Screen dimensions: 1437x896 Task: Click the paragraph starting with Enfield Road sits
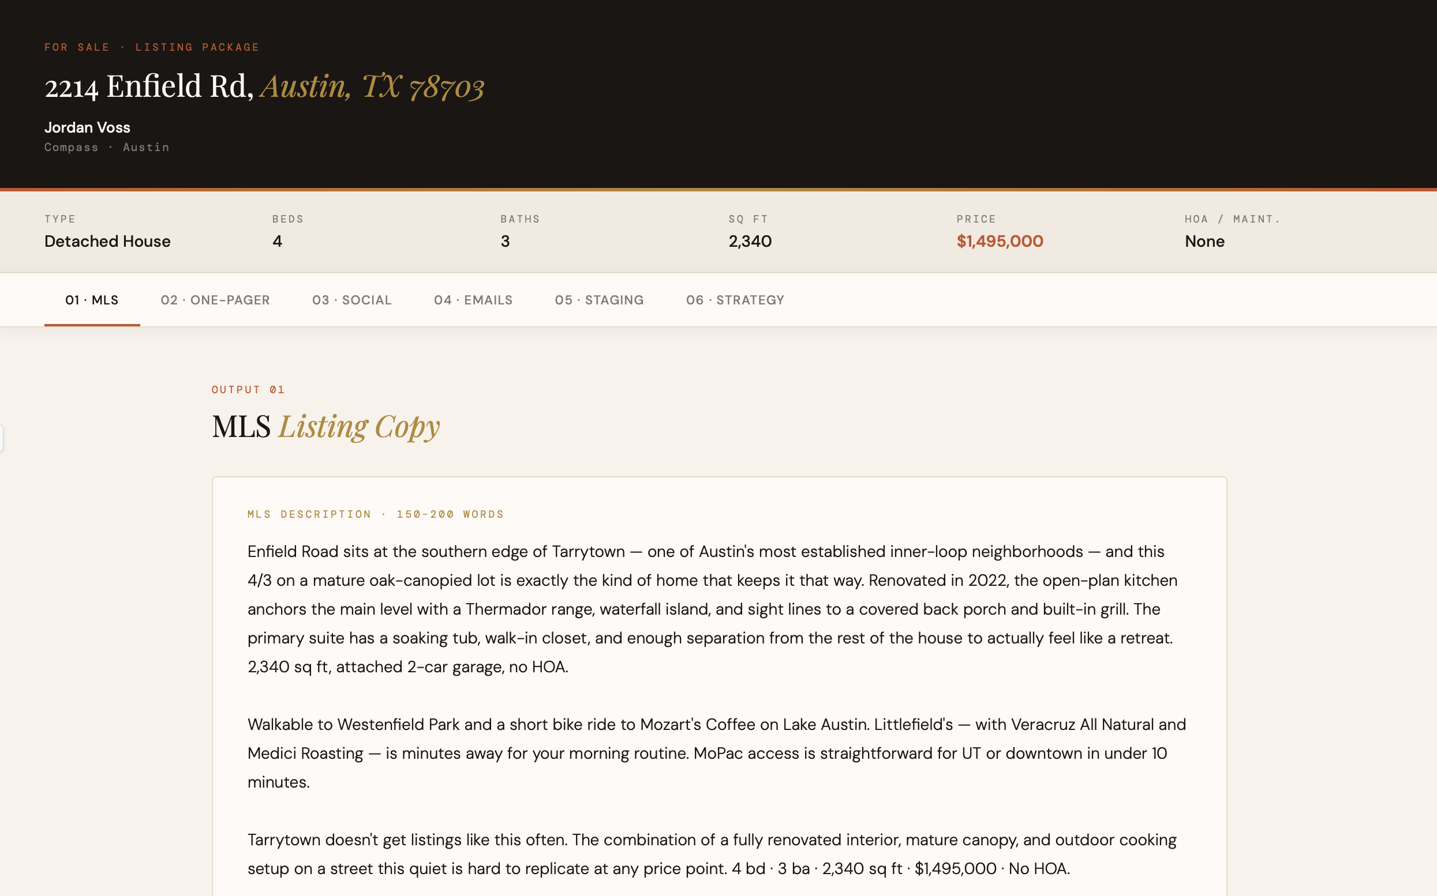(712, 609)
